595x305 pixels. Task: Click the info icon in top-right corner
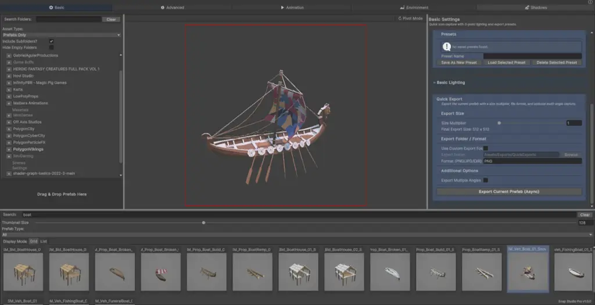click(x=590, y=2)
